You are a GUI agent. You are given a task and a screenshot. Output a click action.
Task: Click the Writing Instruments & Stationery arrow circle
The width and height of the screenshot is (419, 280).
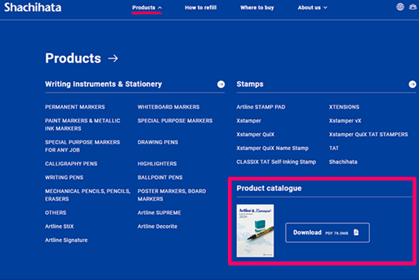click(221, 84)
